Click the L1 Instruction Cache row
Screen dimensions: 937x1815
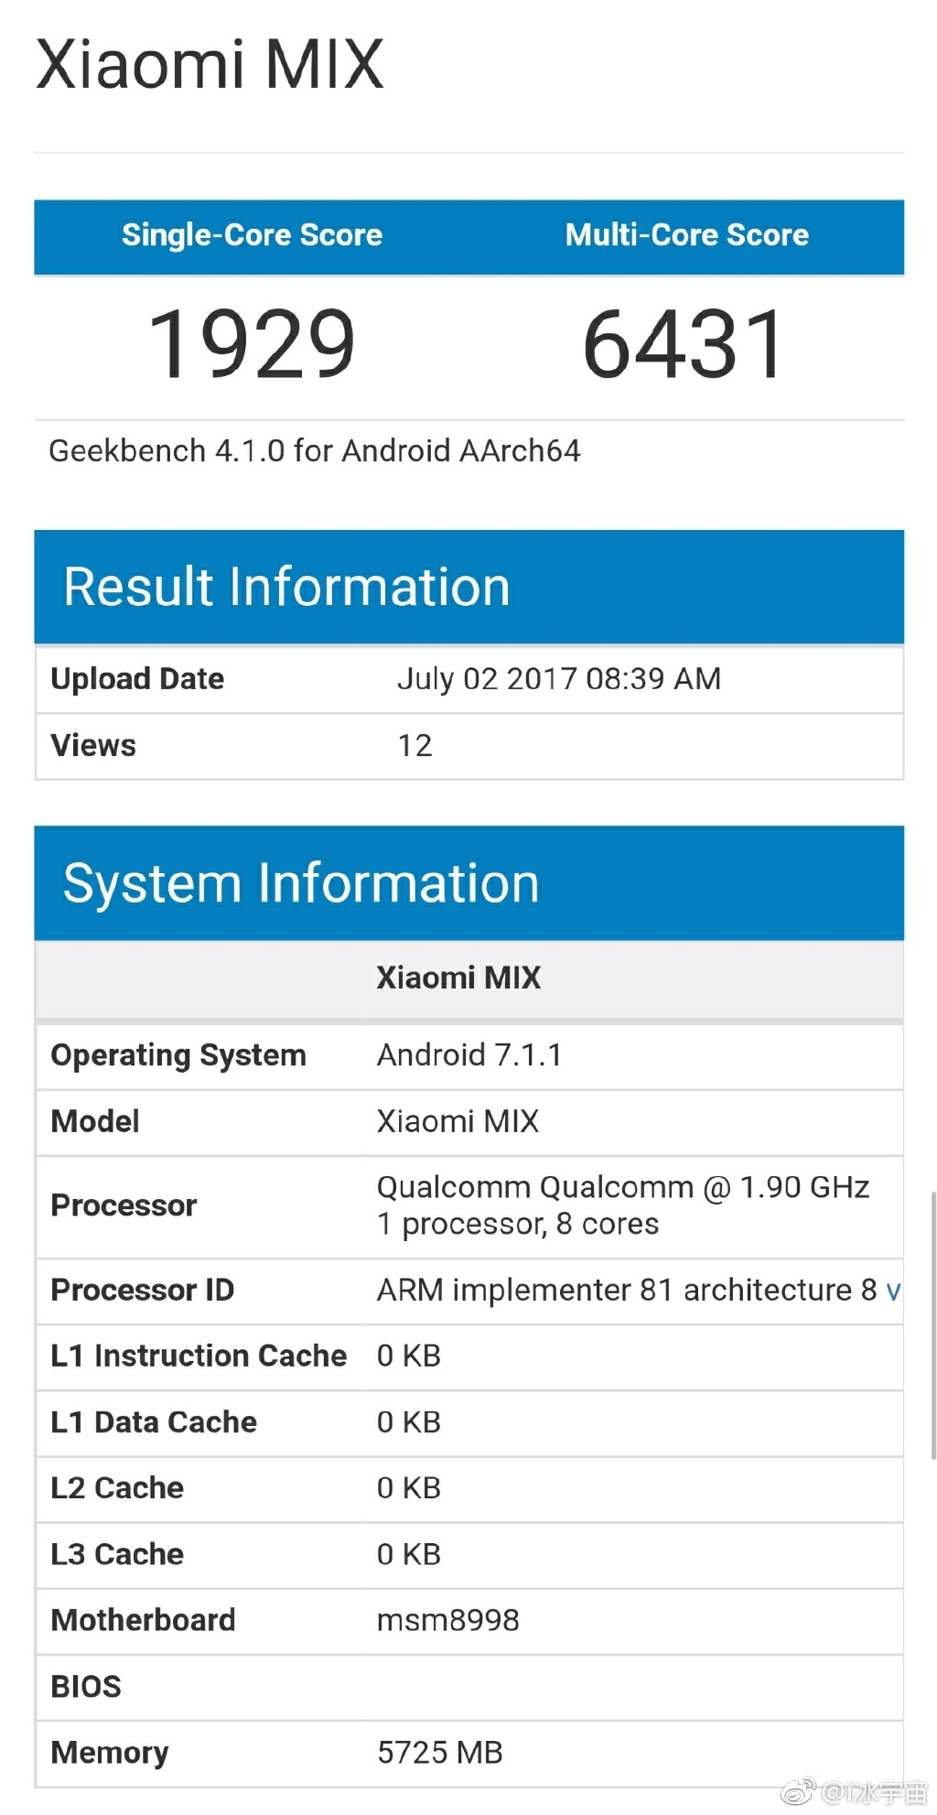[468, 1356]
